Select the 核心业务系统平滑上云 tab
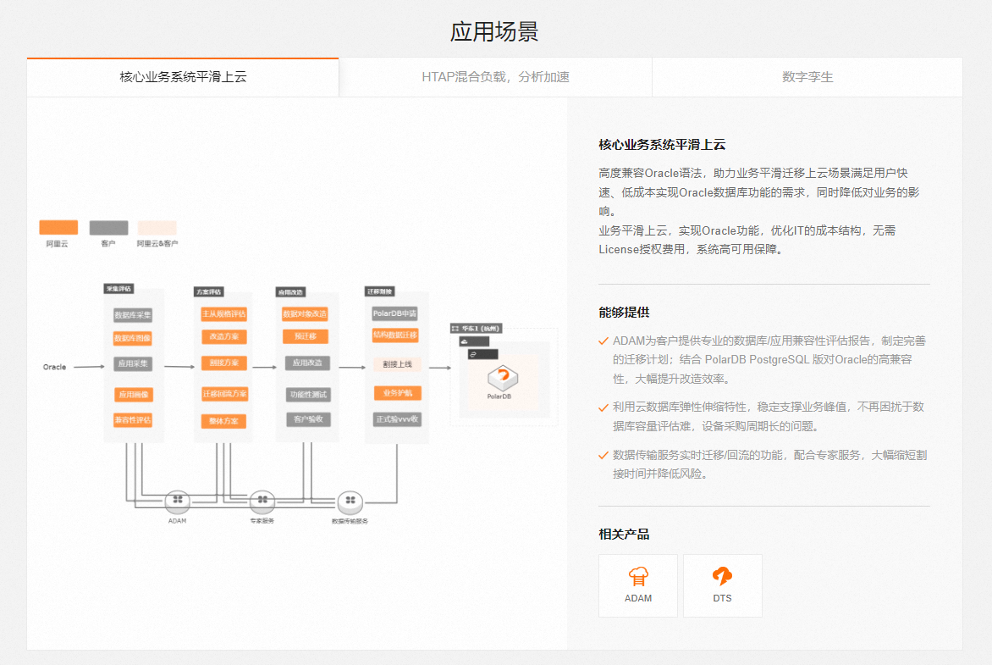This screenshot has width=992, height=665. pos(183,77)
